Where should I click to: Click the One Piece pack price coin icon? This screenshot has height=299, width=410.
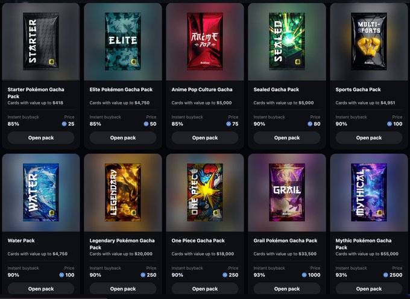pyautogui.click(x=225, y=275)
